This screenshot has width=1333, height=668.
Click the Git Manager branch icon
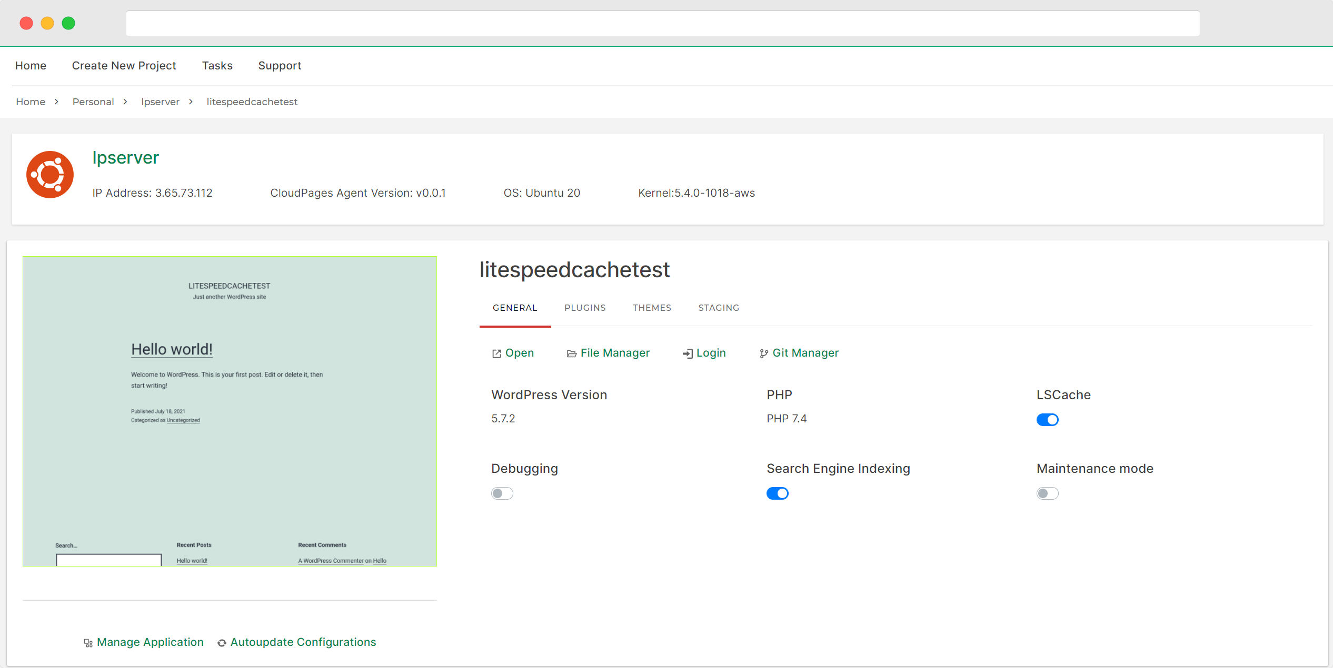click(764, 353)
